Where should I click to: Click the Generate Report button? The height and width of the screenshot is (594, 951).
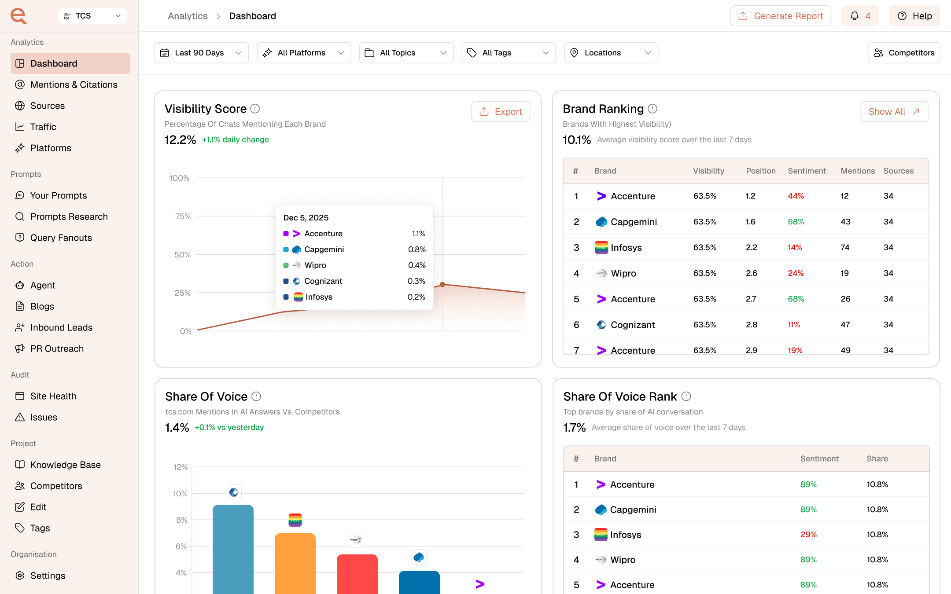[x=780, y=16]
